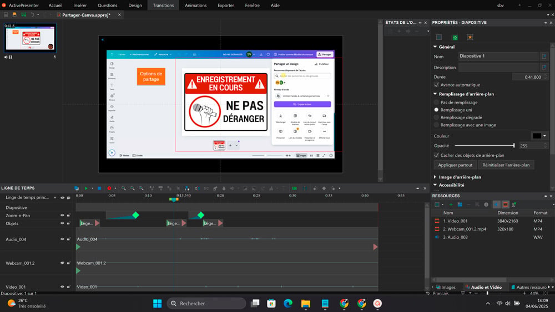Click the third magnifier zoom icon in timeline
Screen dimensions: 555x312
pos(141,188)
